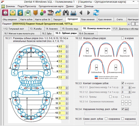Check the 'сохранена' symmetry checkbox
This screenshot has width=139, height=126.
tap(106, 119)
